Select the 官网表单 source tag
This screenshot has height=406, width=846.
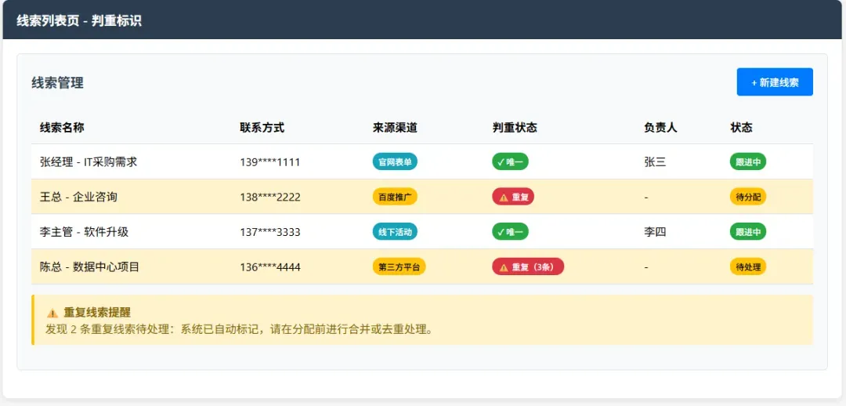(395, 162)
